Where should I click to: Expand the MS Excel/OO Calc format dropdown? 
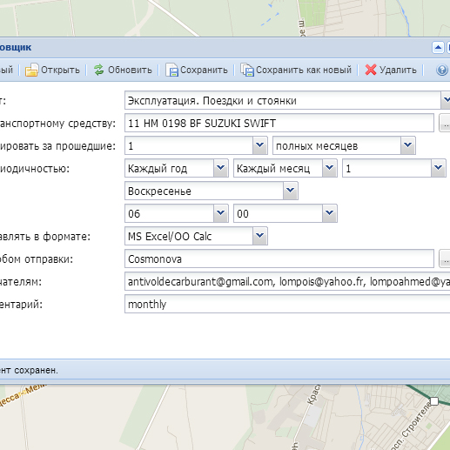(x=259, y=236)
